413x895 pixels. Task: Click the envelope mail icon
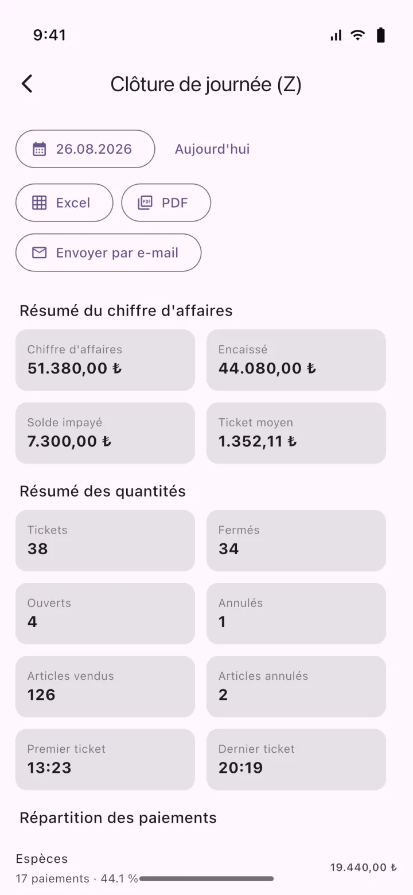point(39,252)
